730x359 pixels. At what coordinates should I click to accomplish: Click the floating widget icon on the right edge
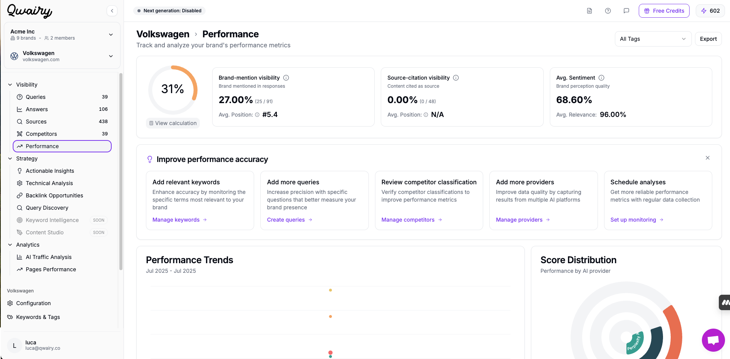pos(725,302)
